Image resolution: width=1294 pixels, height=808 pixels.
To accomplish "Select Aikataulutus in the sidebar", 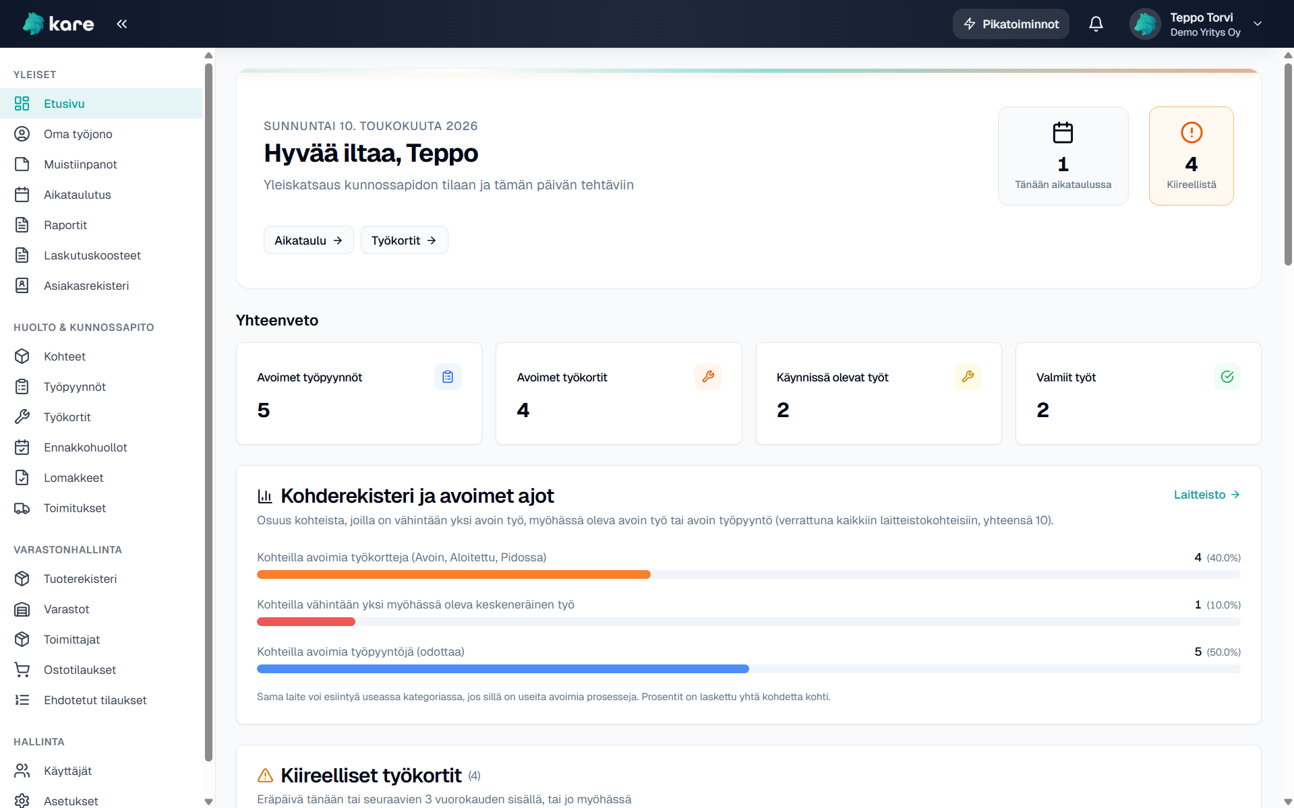I will coord(101,194).
